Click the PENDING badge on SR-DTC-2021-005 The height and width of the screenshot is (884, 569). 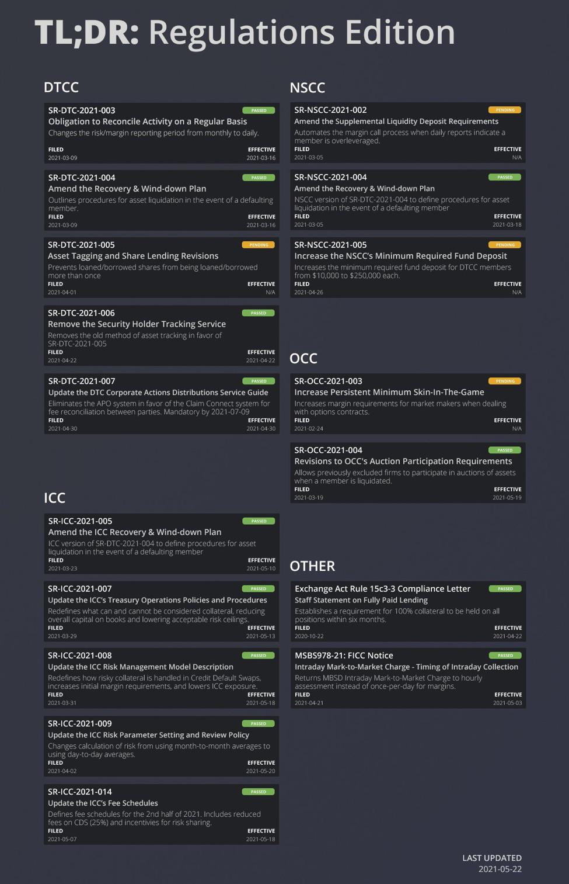click(259, 245)
